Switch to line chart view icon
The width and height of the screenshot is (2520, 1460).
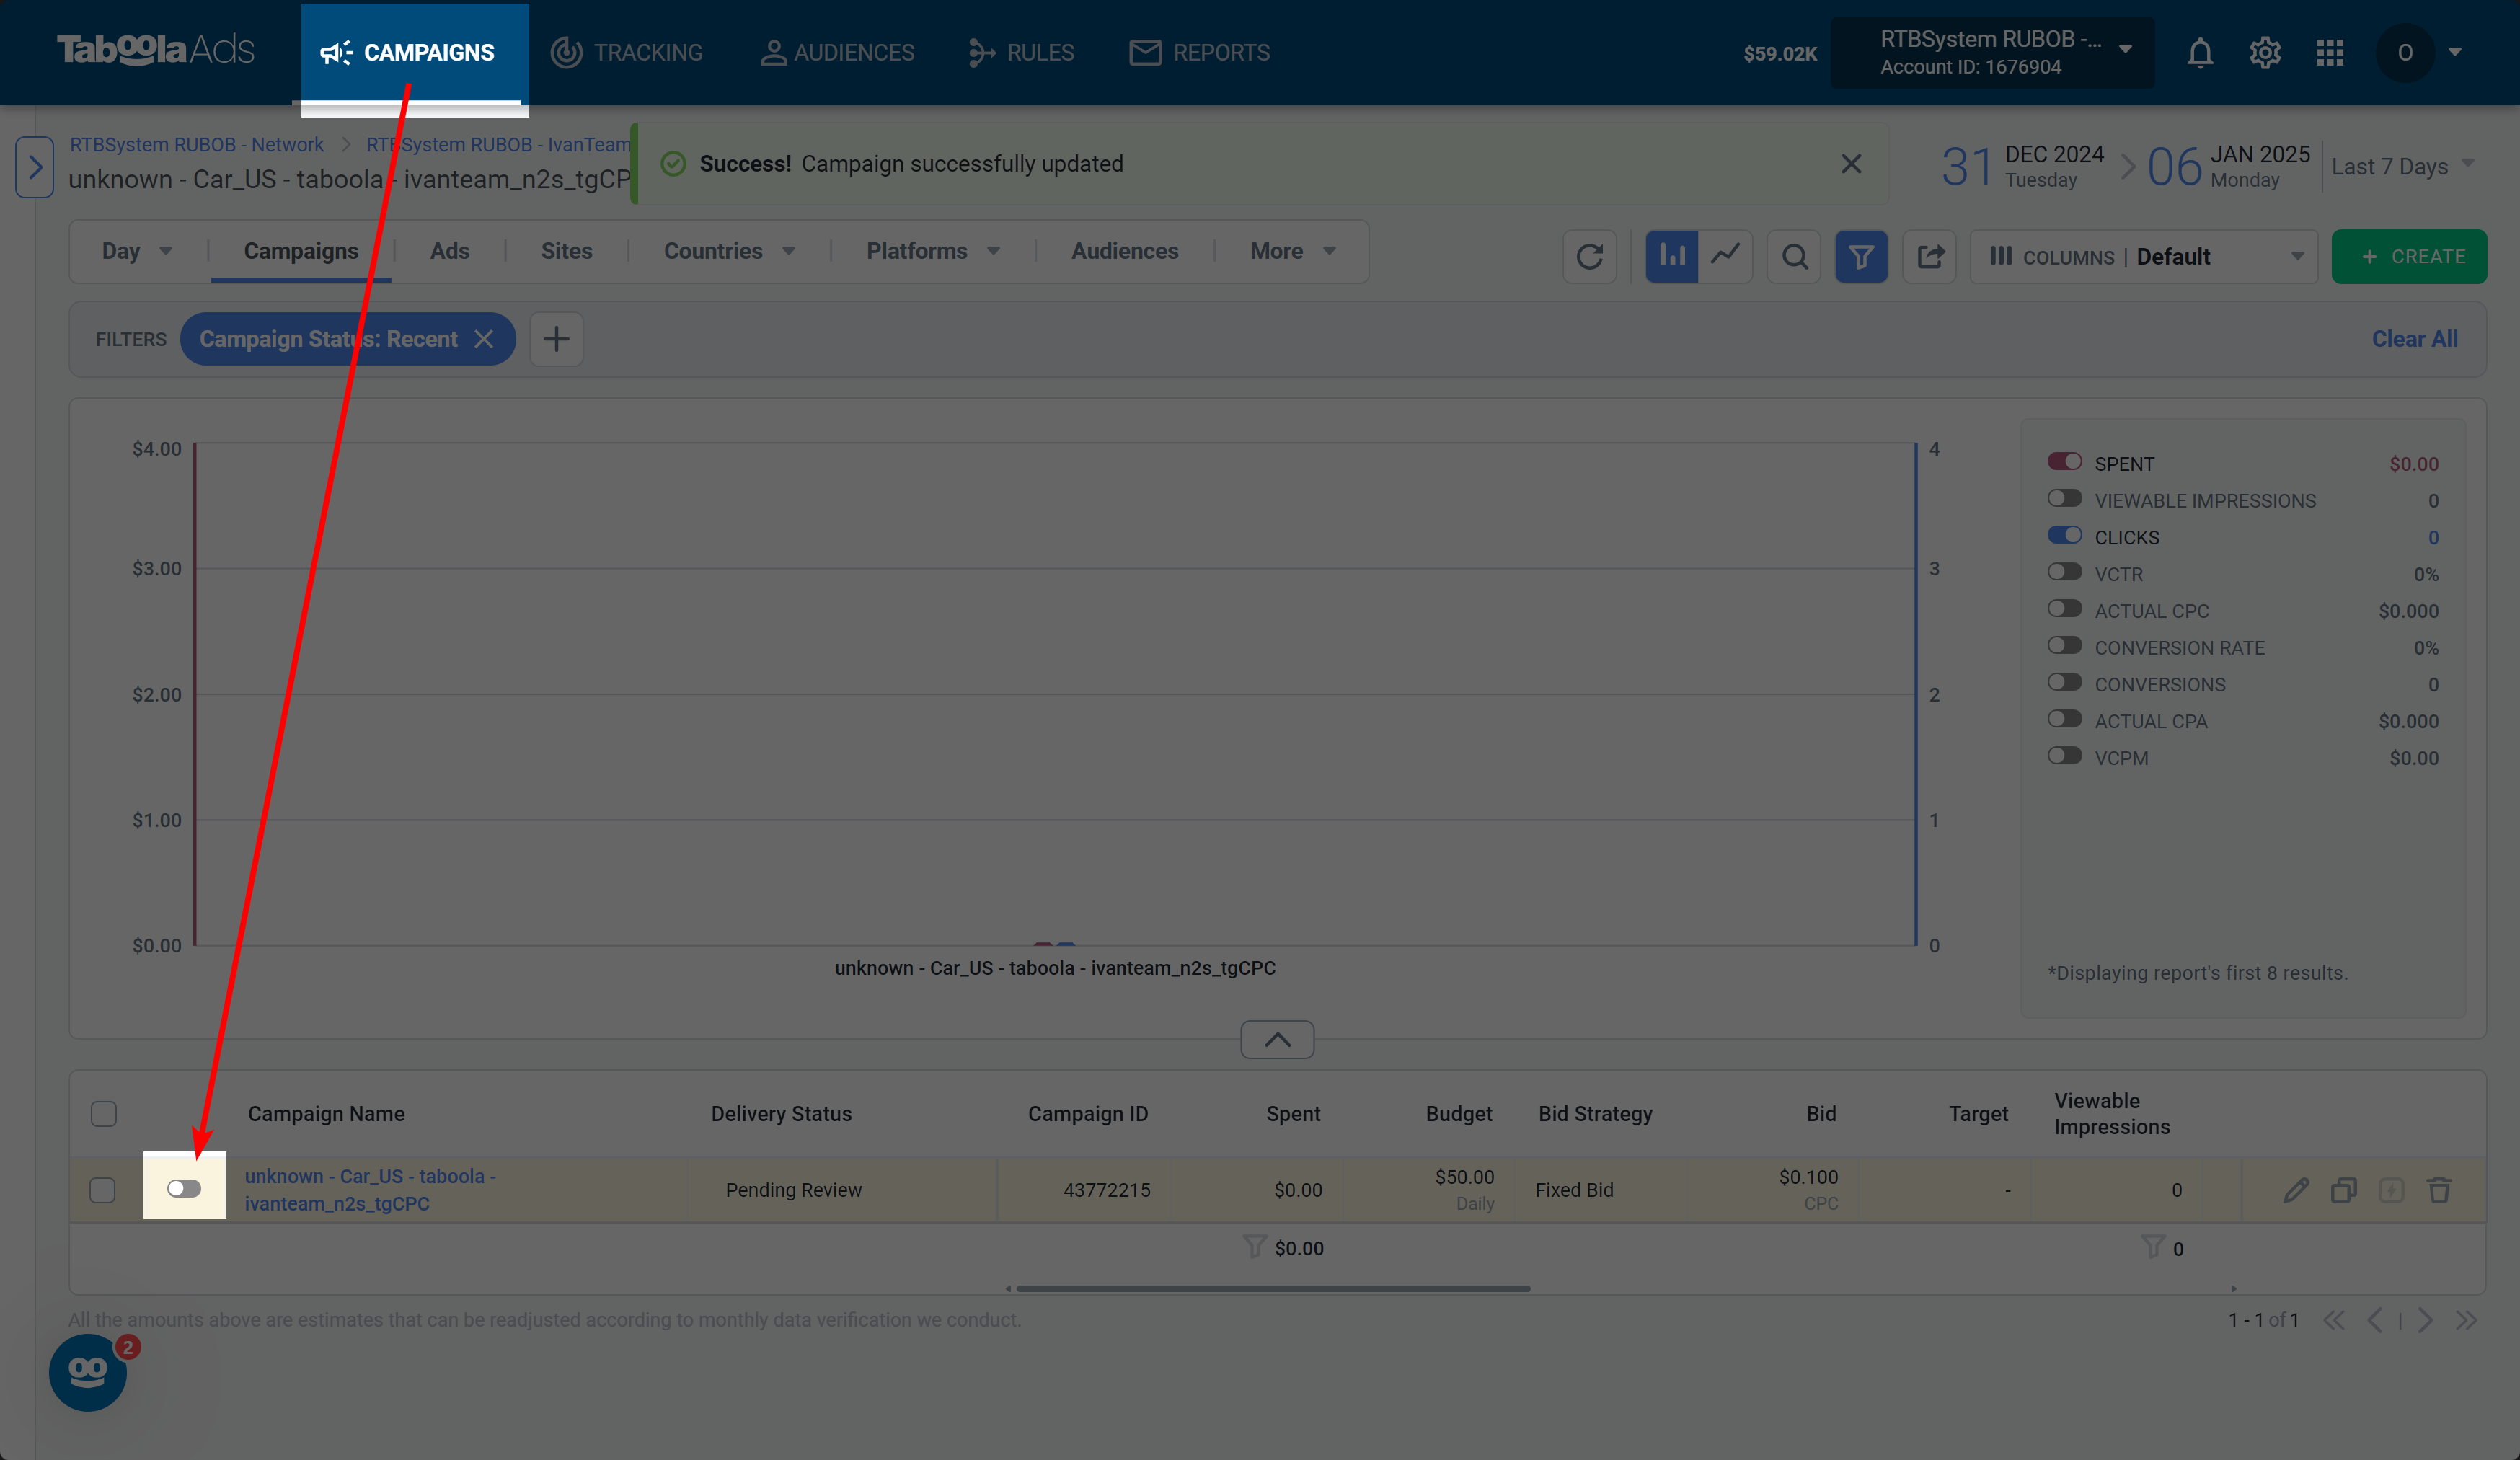pos(1725,256)
